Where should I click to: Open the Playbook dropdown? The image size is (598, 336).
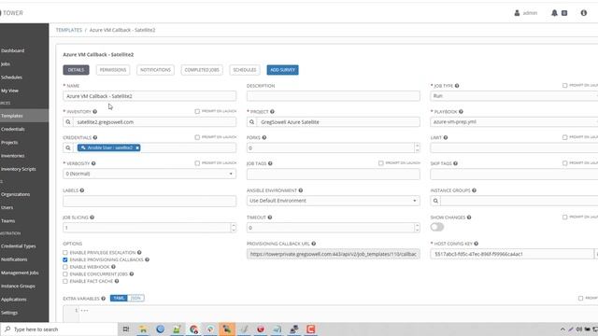[x=514, y=122]
